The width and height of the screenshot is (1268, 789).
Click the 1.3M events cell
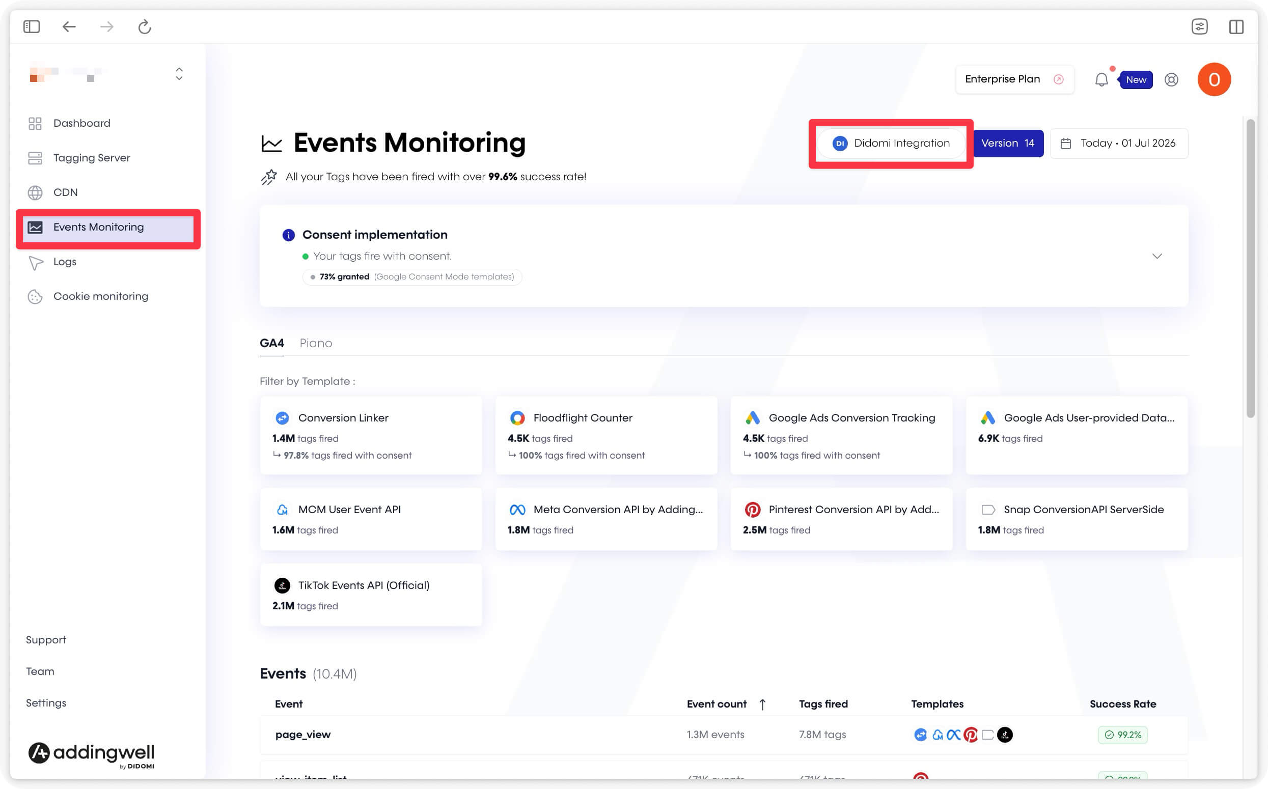coord(715,735)
